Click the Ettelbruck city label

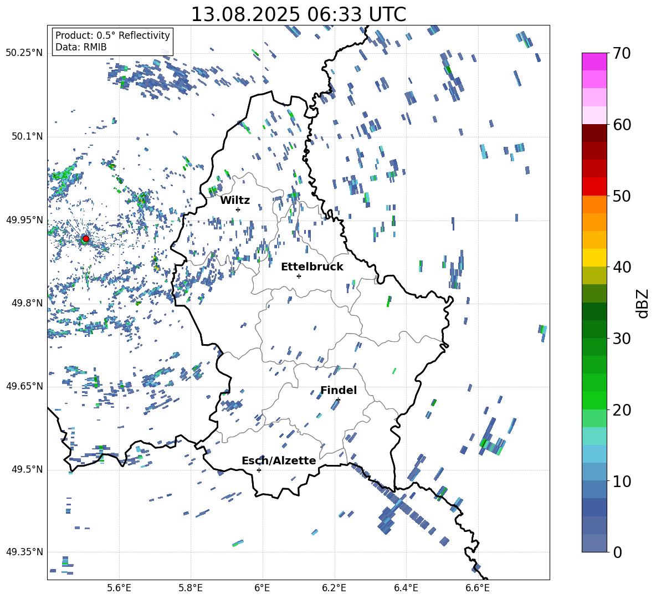312,267
